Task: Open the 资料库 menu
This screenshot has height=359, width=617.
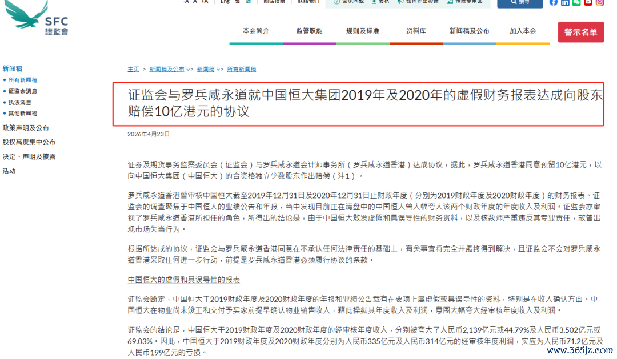Action: click(416, 31)
